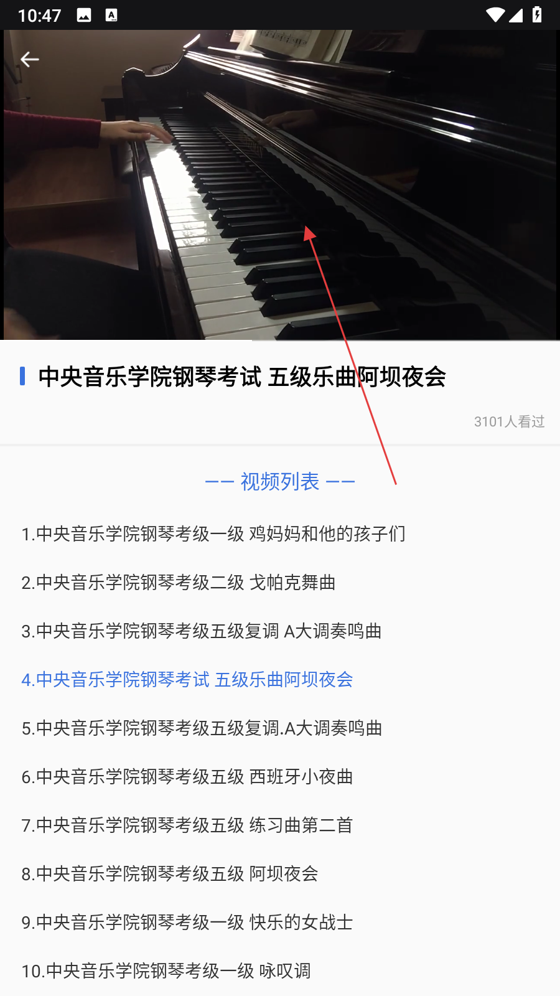The height and width of the screenshot is (996, 560).
Task: Play video 1 鸡妈妈和他的孩子们
Action: click(213, 533)
